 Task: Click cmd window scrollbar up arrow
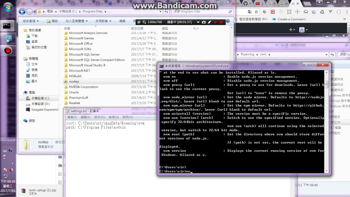(326, 73)
